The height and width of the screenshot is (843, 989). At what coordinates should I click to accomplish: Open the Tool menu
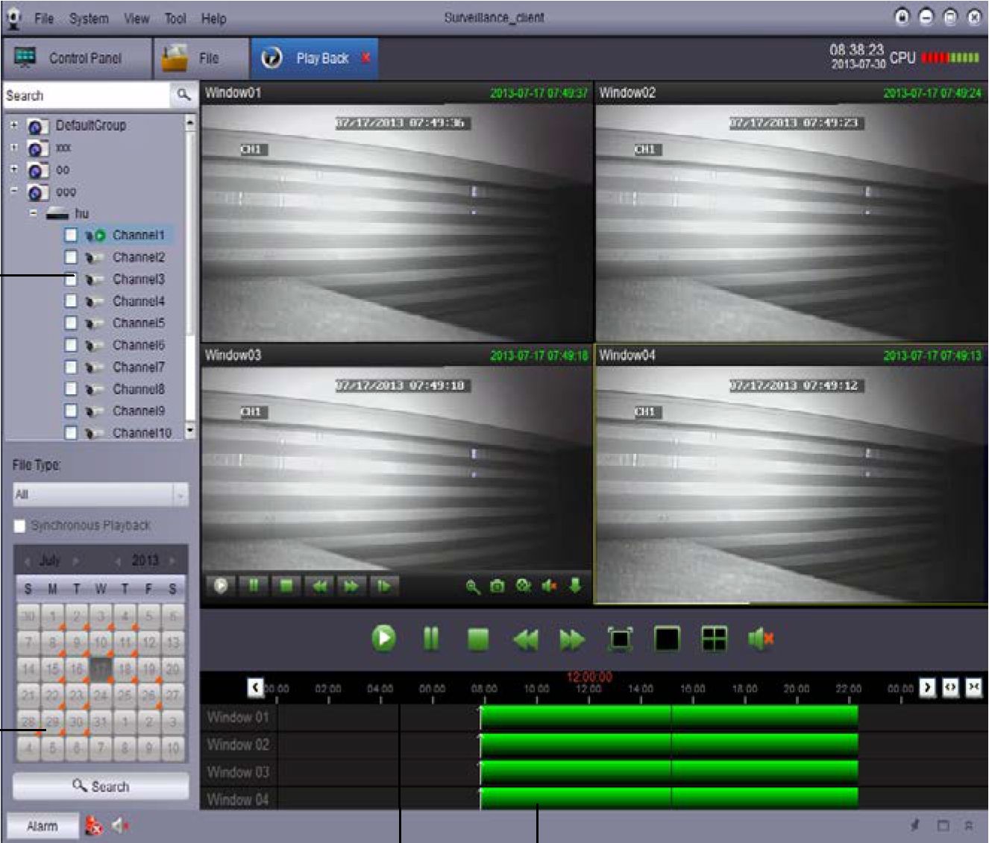coord(175,18)
